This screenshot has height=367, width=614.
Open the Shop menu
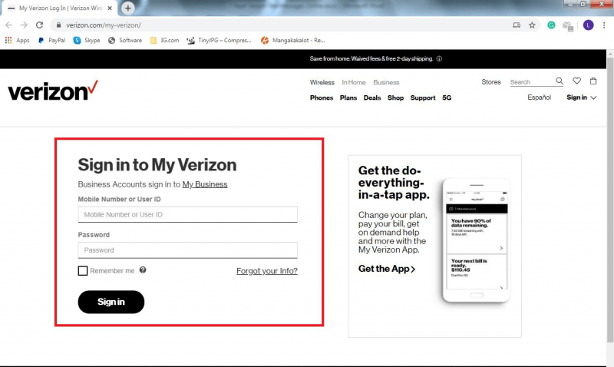tap(395, 98)
